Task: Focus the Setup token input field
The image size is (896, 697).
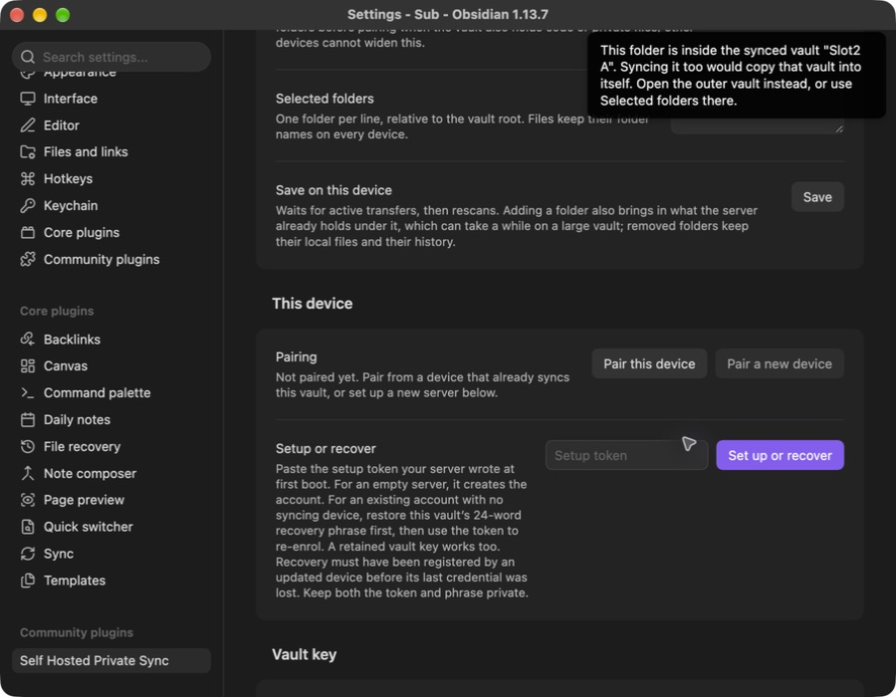Action: point(627,455)
